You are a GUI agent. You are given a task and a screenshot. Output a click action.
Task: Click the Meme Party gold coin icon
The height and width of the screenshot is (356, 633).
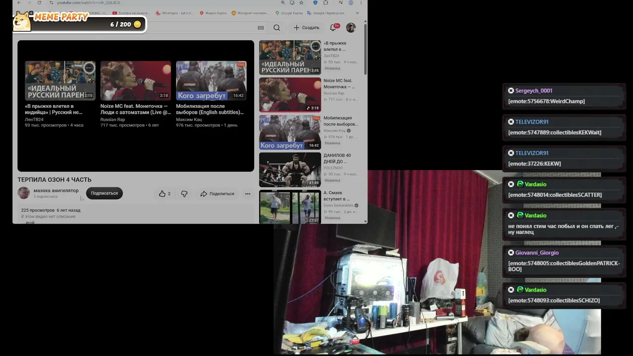(x=137, y=24)
